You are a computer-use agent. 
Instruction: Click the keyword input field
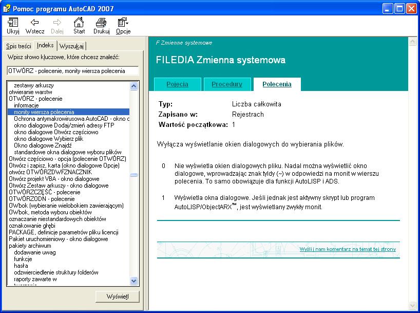[x=72, y=71]
